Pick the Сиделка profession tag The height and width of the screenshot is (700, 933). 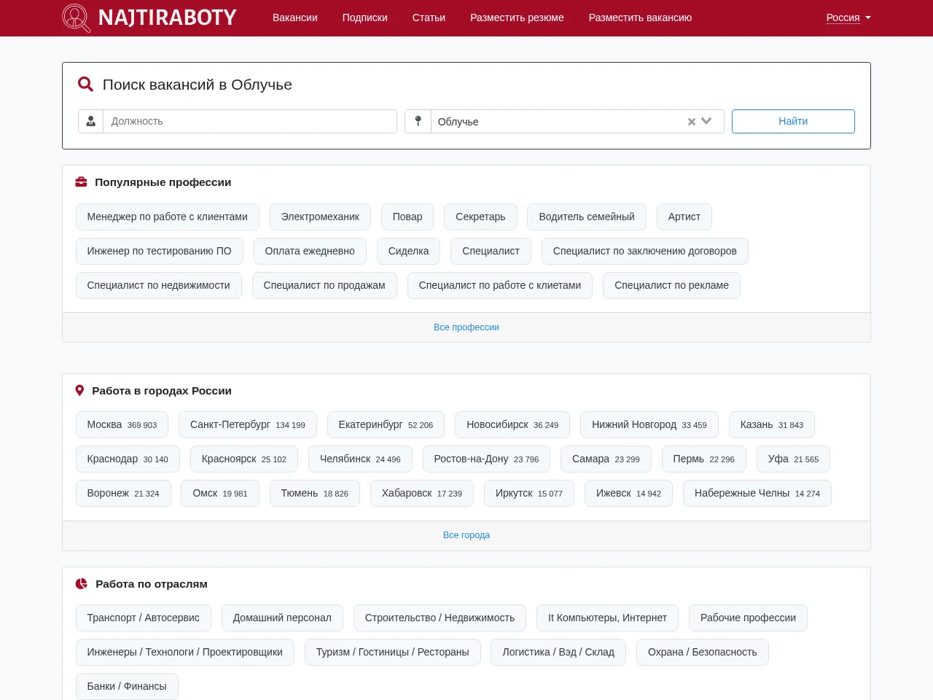408,251
